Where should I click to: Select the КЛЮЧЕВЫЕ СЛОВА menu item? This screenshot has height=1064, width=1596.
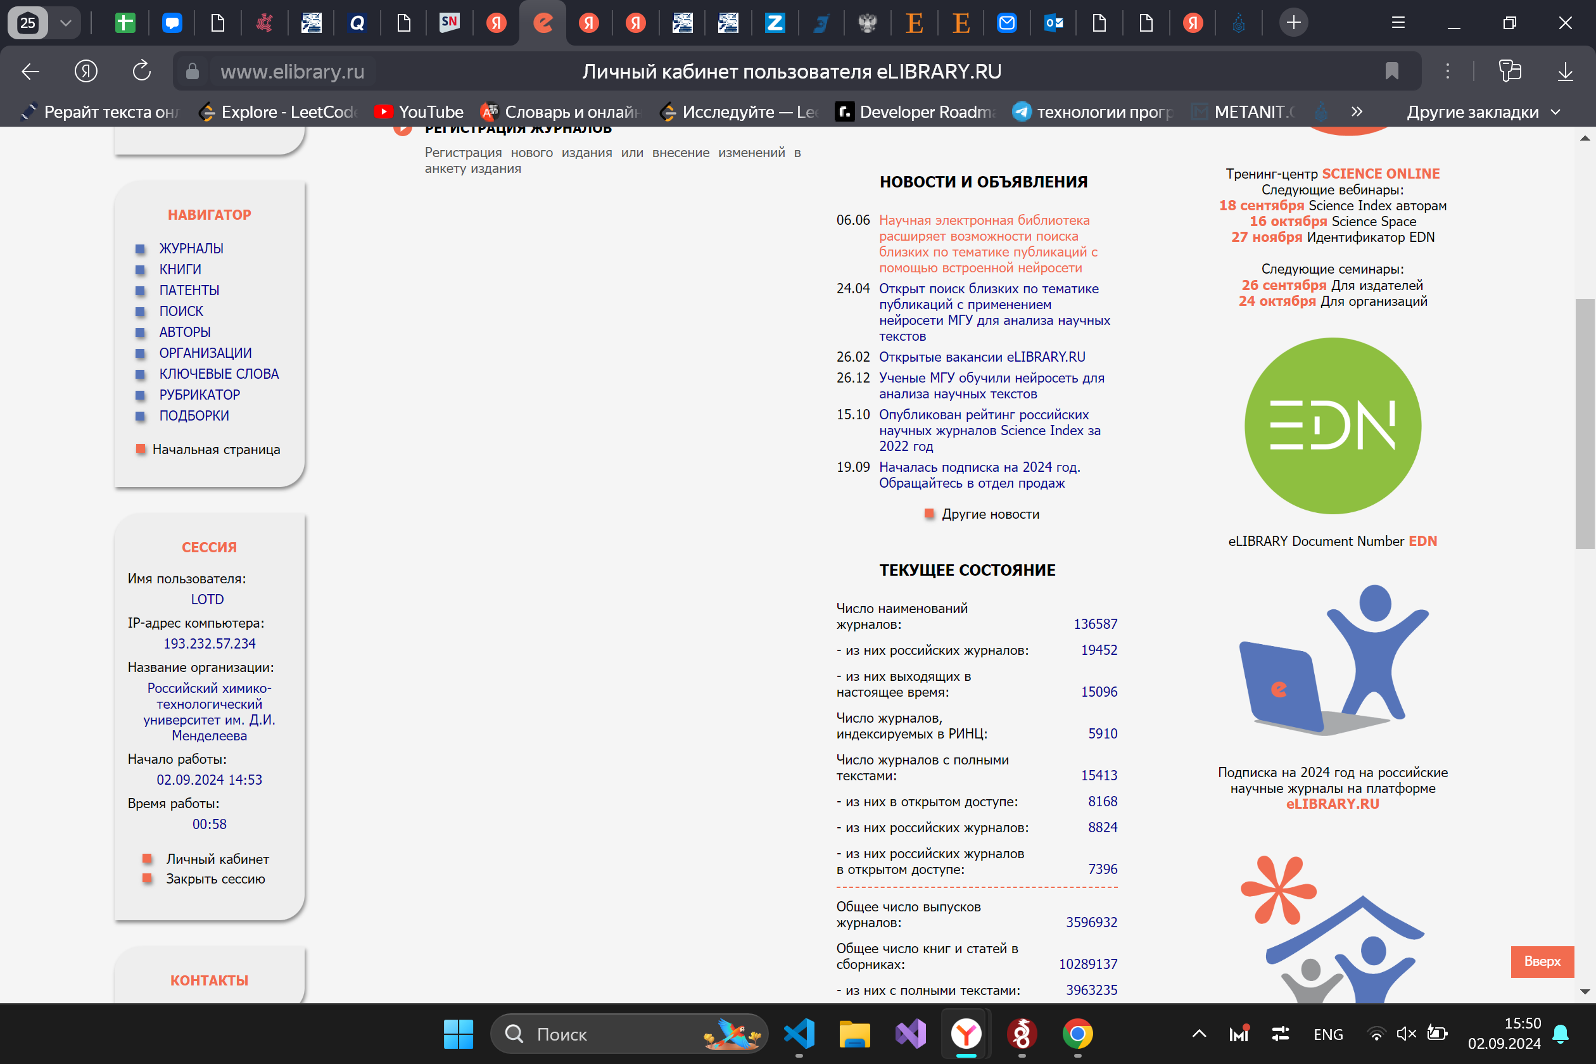(220, 374)
